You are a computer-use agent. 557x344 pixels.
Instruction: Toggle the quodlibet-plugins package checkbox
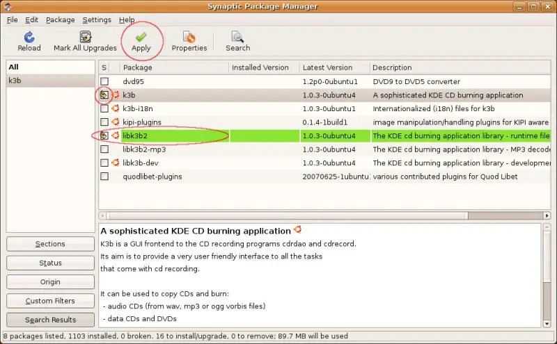(x=104, y=177)
